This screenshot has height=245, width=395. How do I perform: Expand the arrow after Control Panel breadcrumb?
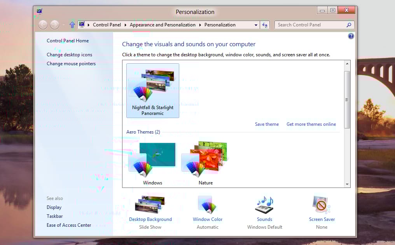click(126, 24)
